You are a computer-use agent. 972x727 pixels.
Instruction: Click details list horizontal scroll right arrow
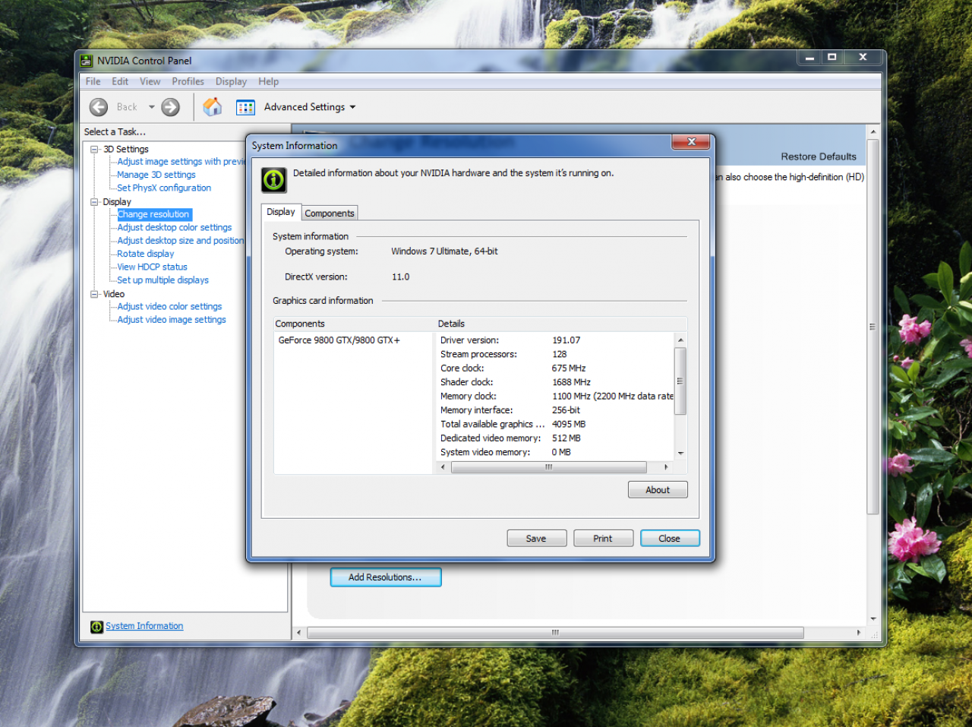pyautogui.click(x=666, y=467)
